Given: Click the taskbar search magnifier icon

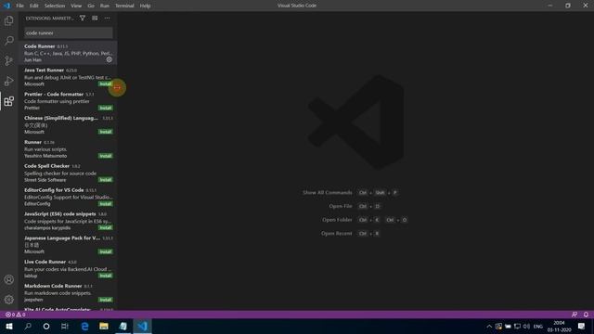Looking at the screenshot, I should point(28,326).
